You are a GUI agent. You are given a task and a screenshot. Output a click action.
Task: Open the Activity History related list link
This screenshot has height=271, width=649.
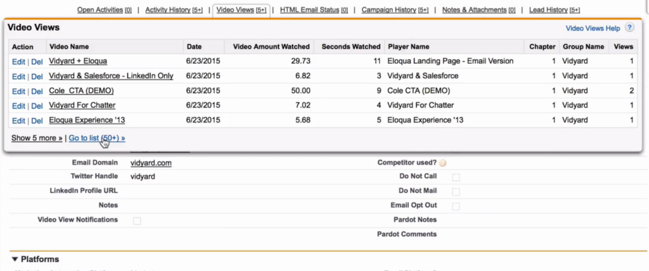tap(174, 9)
